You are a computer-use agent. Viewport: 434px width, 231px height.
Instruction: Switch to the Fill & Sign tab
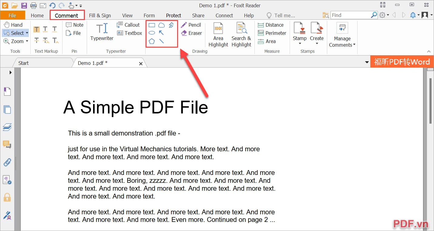(100, 15)
